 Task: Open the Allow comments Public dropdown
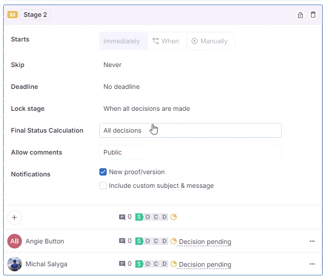190,152
